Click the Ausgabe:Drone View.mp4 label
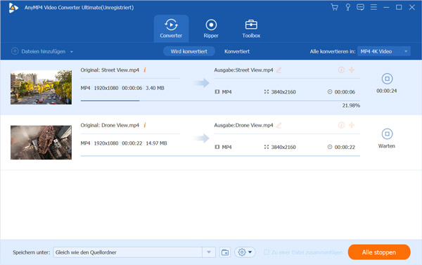 [x=243, y=125]
